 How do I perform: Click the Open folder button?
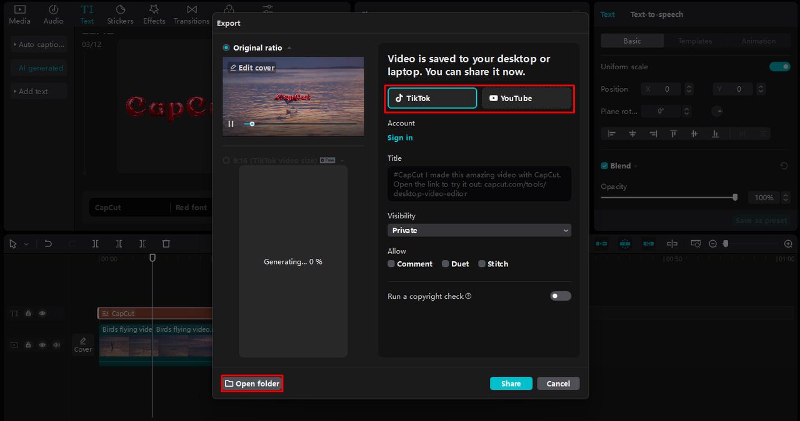click(x=252, y=384)
